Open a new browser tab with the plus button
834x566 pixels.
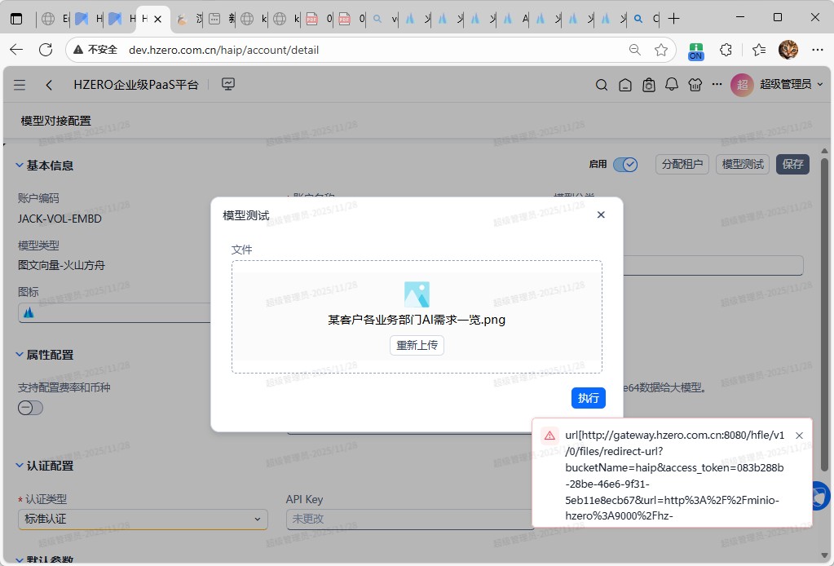coord(674,18)
